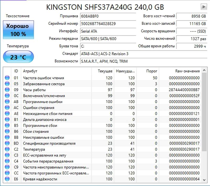Click status orb of the C2 Температура row
Viewport: 210px width, 186px height.
click(x=7, y=149)
